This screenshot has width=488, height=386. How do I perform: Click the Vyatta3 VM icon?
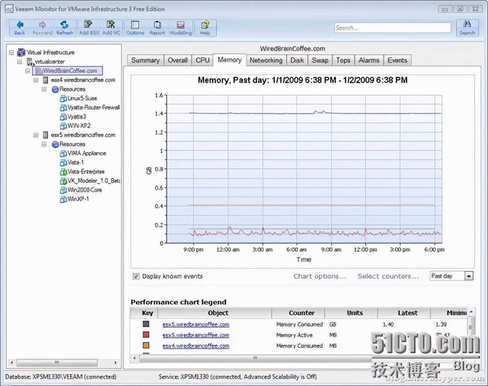point(63,117)
